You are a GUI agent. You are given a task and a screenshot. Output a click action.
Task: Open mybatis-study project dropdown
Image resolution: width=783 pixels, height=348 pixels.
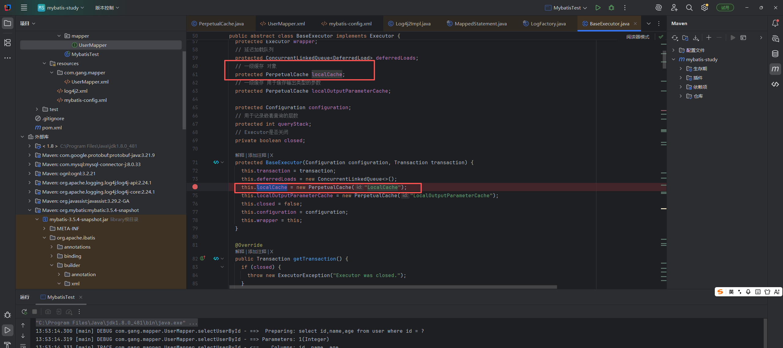coord(61,8)
